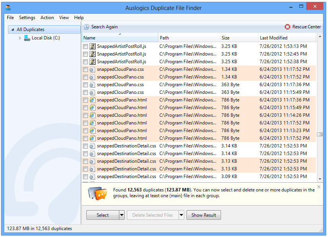Click the scrollbar down arrow
The height and width of the screenshot is (237, 328).
pos(320,179)
